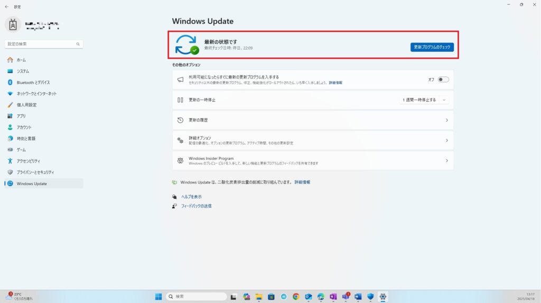Click the history clock icon next to 更新の履歴
541x303 pixels.
point(180,120)
